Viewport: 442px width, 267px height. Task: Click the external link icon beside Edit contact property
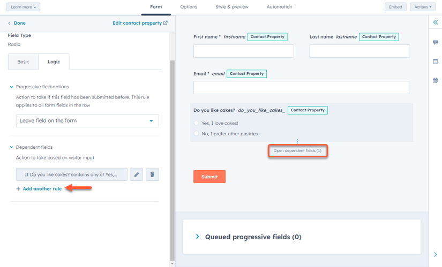(166, 23)
